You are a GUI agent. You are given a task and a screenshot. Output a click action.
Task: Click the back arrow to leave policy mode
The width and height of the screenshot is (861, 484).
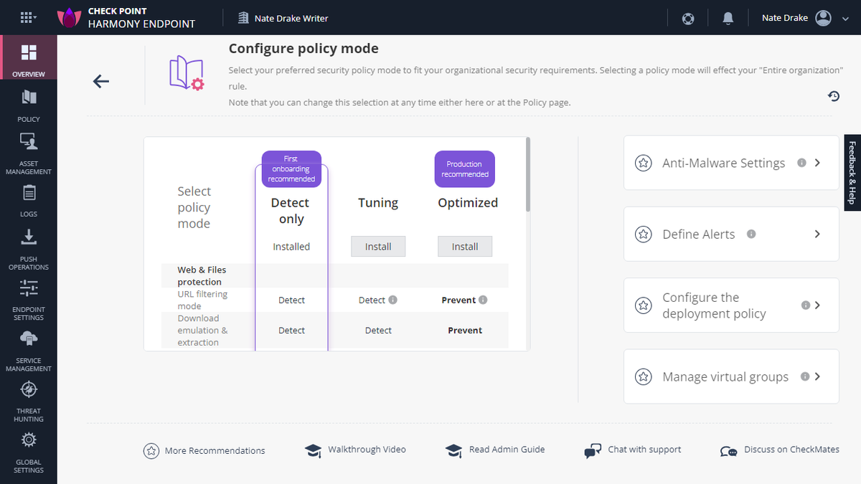pyautogui.click(x=100, y=81)
